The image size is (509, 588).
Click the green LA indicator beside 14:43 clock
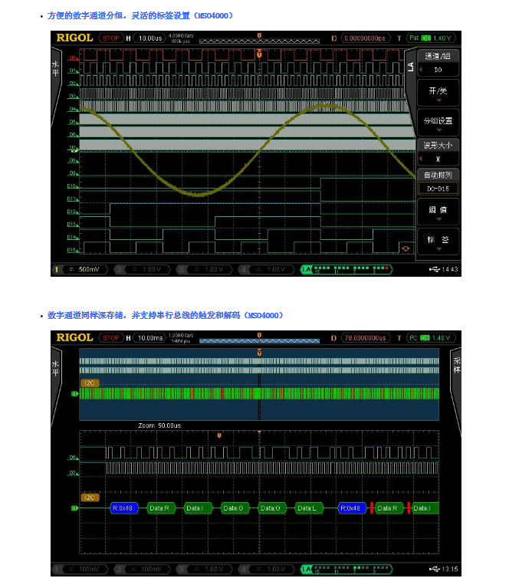click(307, 270)
